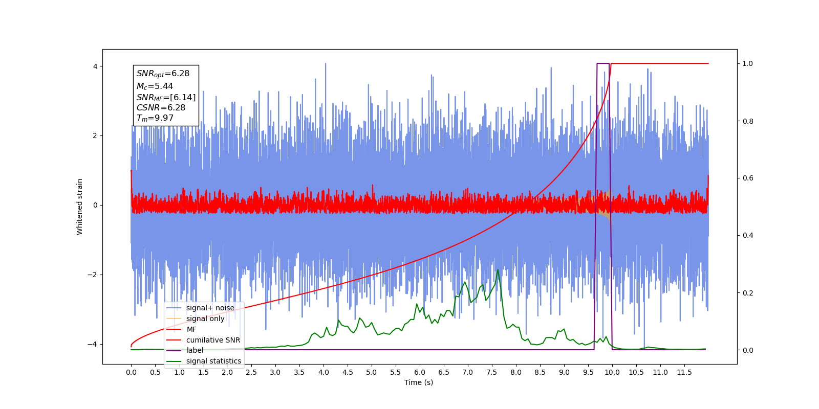Click the Mc=5.44 annotation text
This screenshot has width=819, height=409.
[x=155, y=86]
